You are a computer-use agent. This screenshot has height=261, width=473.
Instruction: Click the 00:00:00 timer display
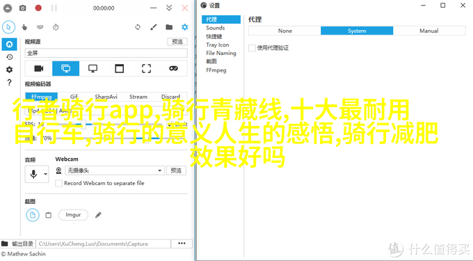point(104,8)
